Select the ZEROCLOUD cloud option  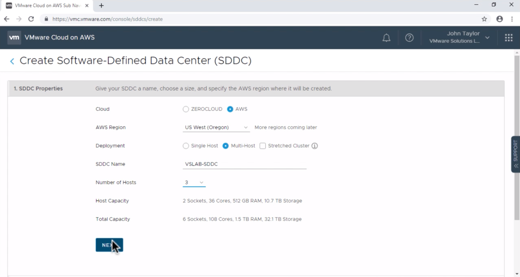186,109
